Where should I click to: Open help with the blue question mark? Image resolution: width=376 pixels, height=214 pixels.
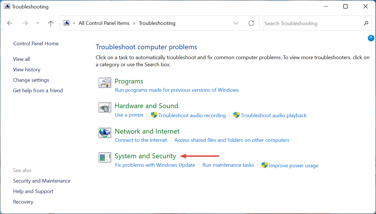tap(371, 38)
